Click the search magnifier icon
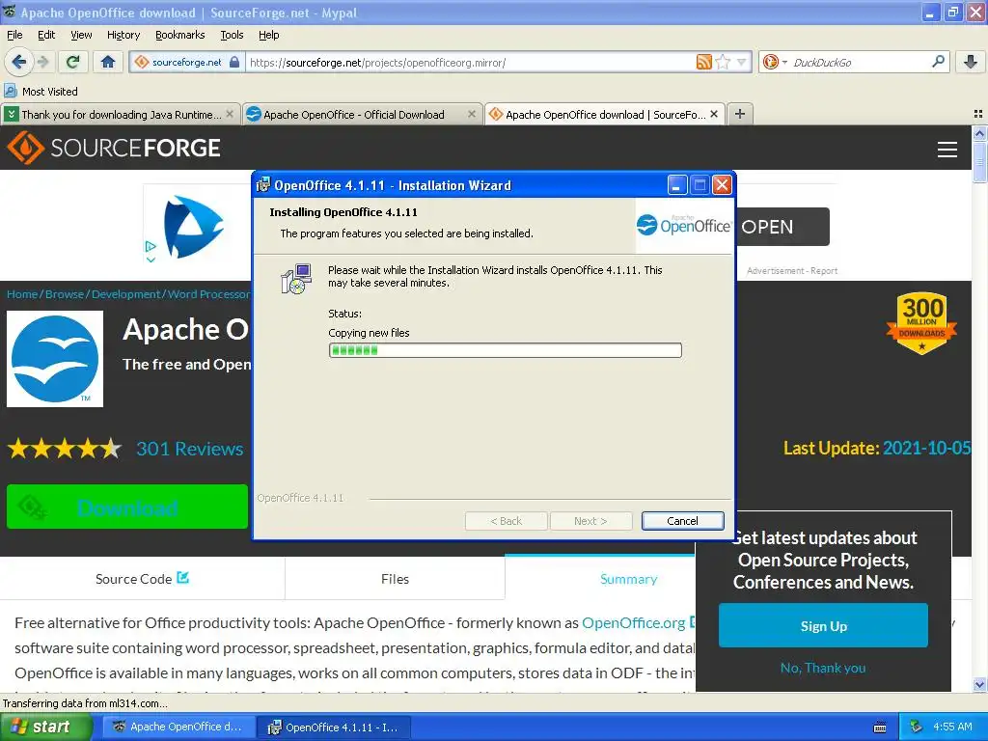988x741 pixels. click(x=938, y=61)
